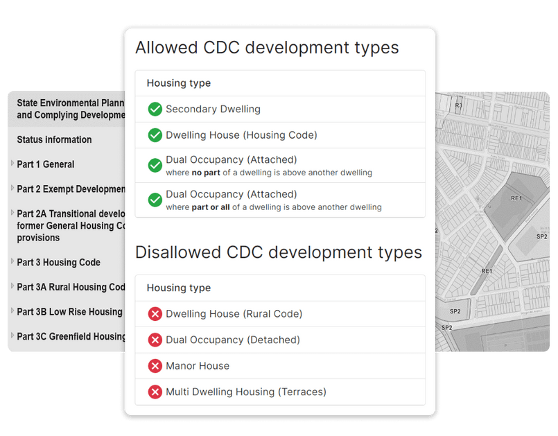This screenshot has height=436, width=558.
Task: Click the green check beside Dwelling House (Housing Code)
Action: (155, 134)
